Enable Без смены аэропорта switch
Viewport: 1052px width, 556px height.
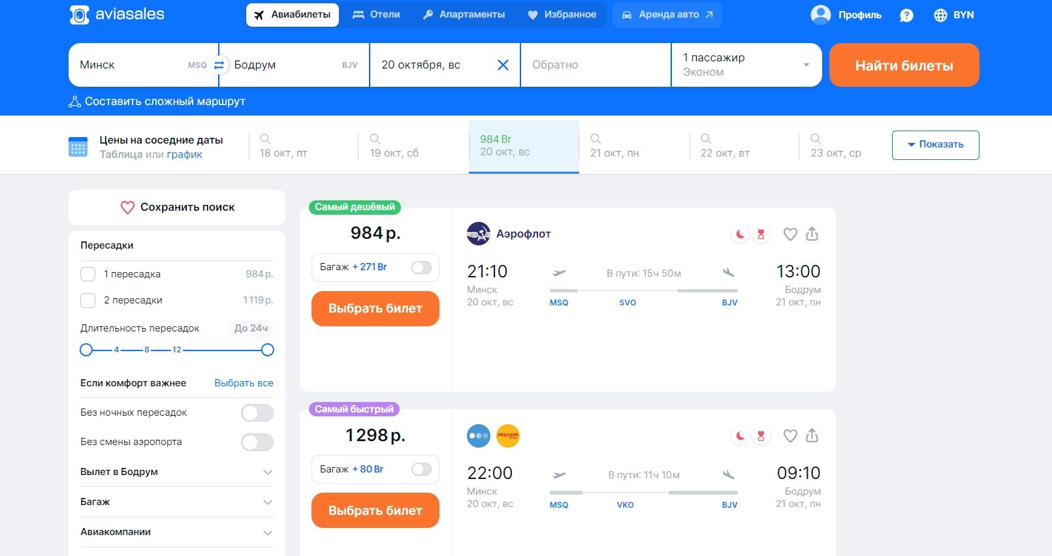click(257, 442)
